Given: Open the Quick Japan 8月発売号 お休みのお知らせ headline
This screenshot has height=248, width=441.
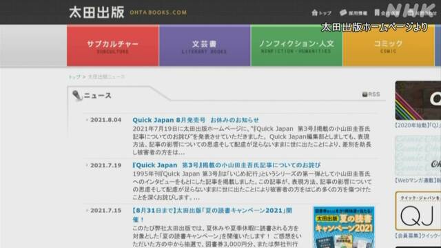Looking at the screenshot, I should tap(196, 120).
